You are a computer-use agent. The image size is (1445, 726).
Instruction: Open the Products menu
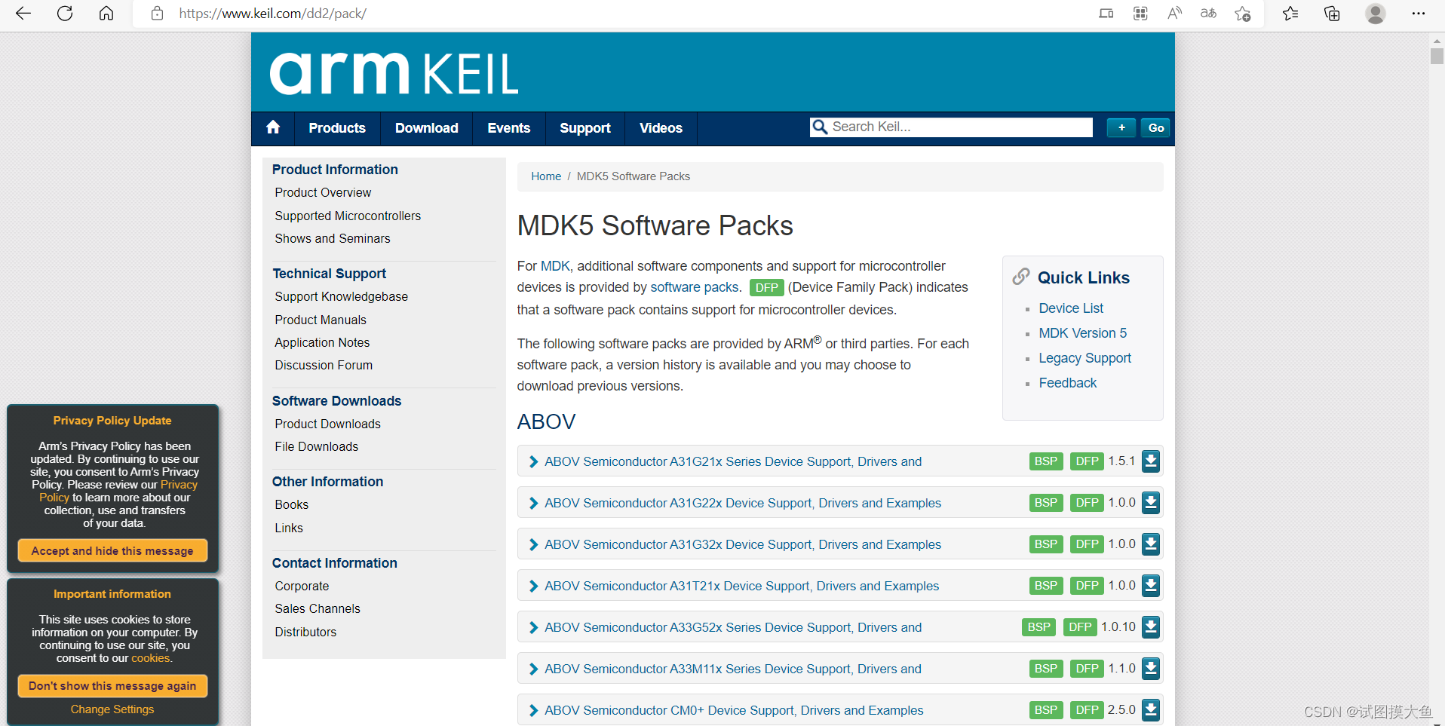[337, 128]
